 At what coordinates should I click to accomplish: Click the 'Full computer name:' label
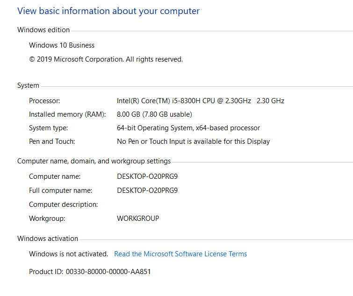[x=61, y=190]
